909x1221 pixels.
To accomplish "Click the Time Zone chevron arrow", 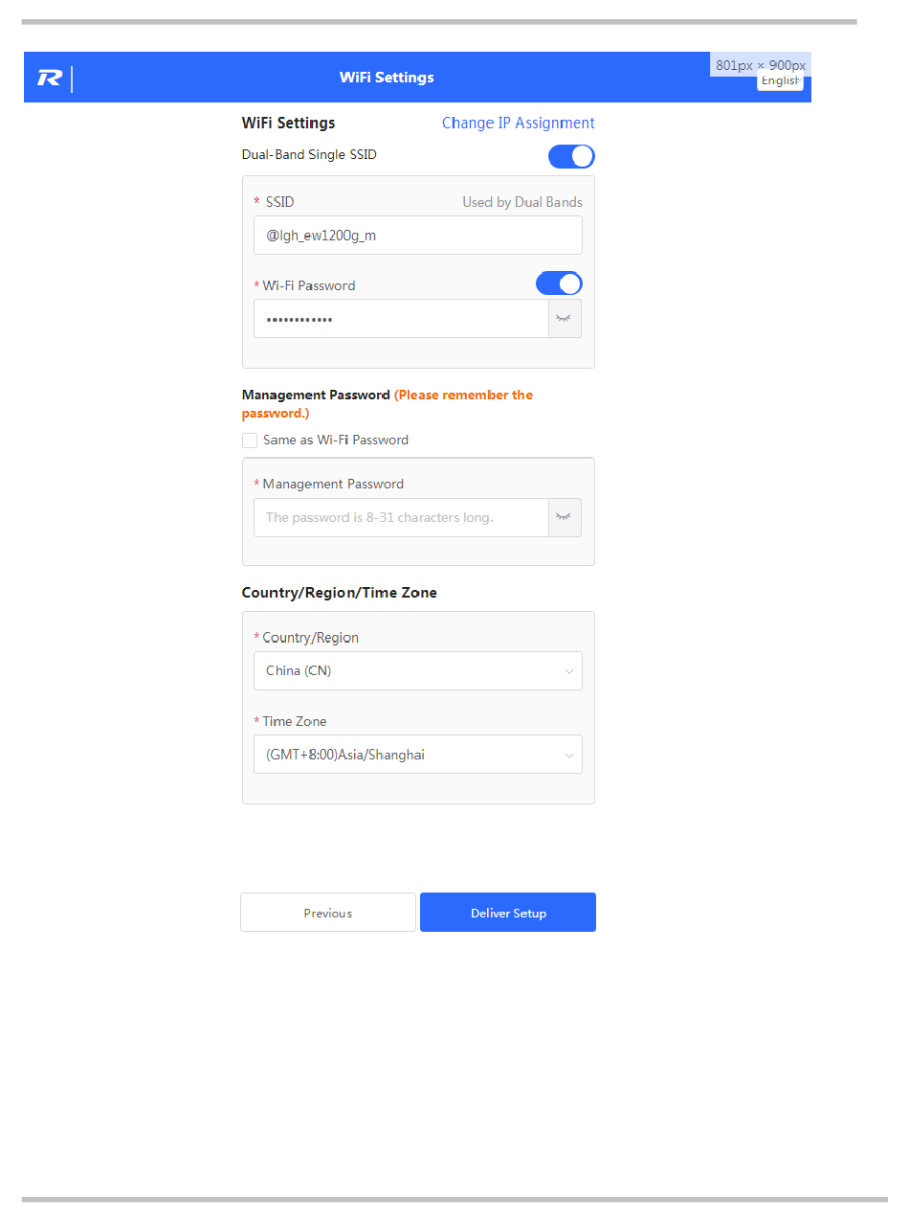I will pyautogui.click(x=569, y=756).
